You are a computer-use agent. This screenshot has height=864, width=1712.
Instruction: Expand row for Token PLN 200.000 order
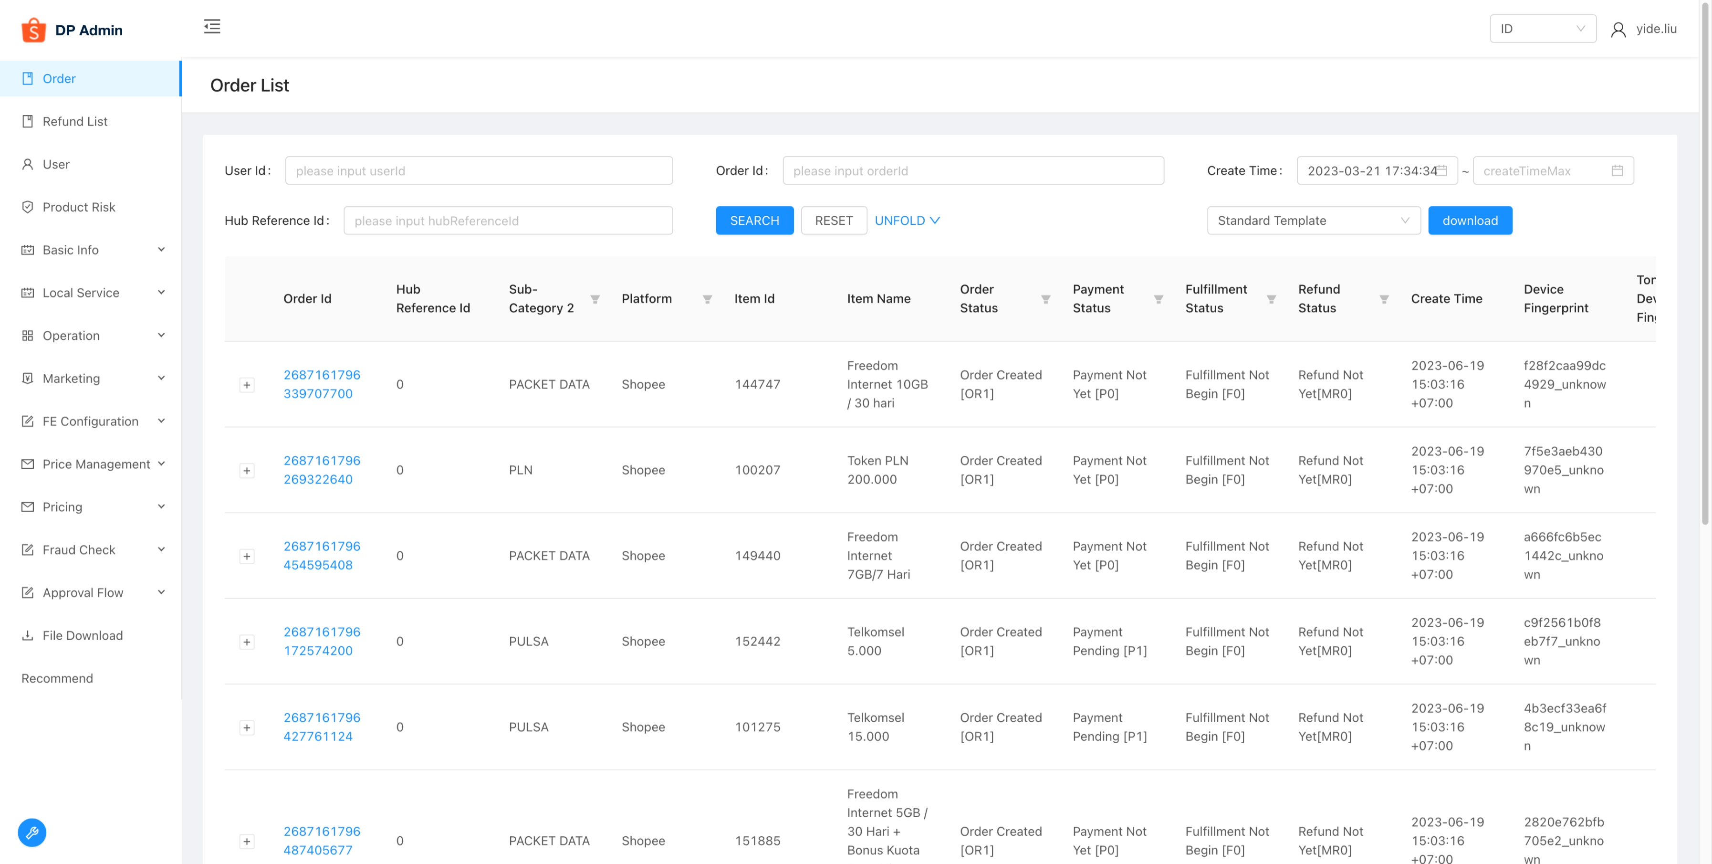(x=247, y=470)
